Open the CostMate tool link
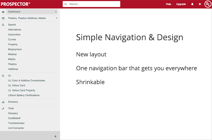The image size is (212, 140). [x=15, y=118]
